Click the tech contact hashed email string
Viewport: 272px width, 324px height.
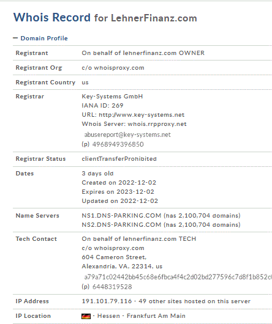tap(178, 277)
